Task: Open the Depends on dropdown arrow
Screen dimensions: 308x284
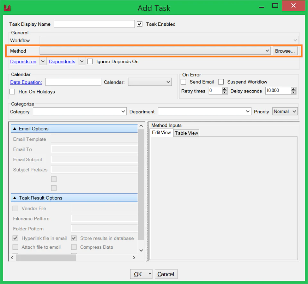Action: (x=43, y=61)
